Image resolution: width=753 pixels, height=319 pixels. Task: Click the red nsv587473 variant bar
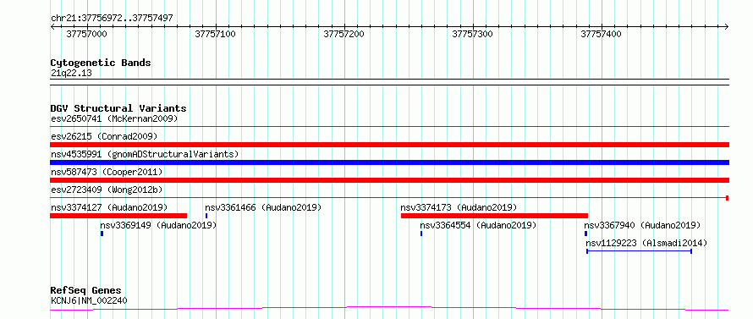coord(389,180)
